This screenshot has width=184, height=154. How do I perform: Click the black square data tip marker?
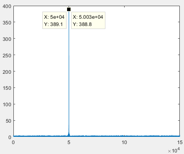click(69, 10)
